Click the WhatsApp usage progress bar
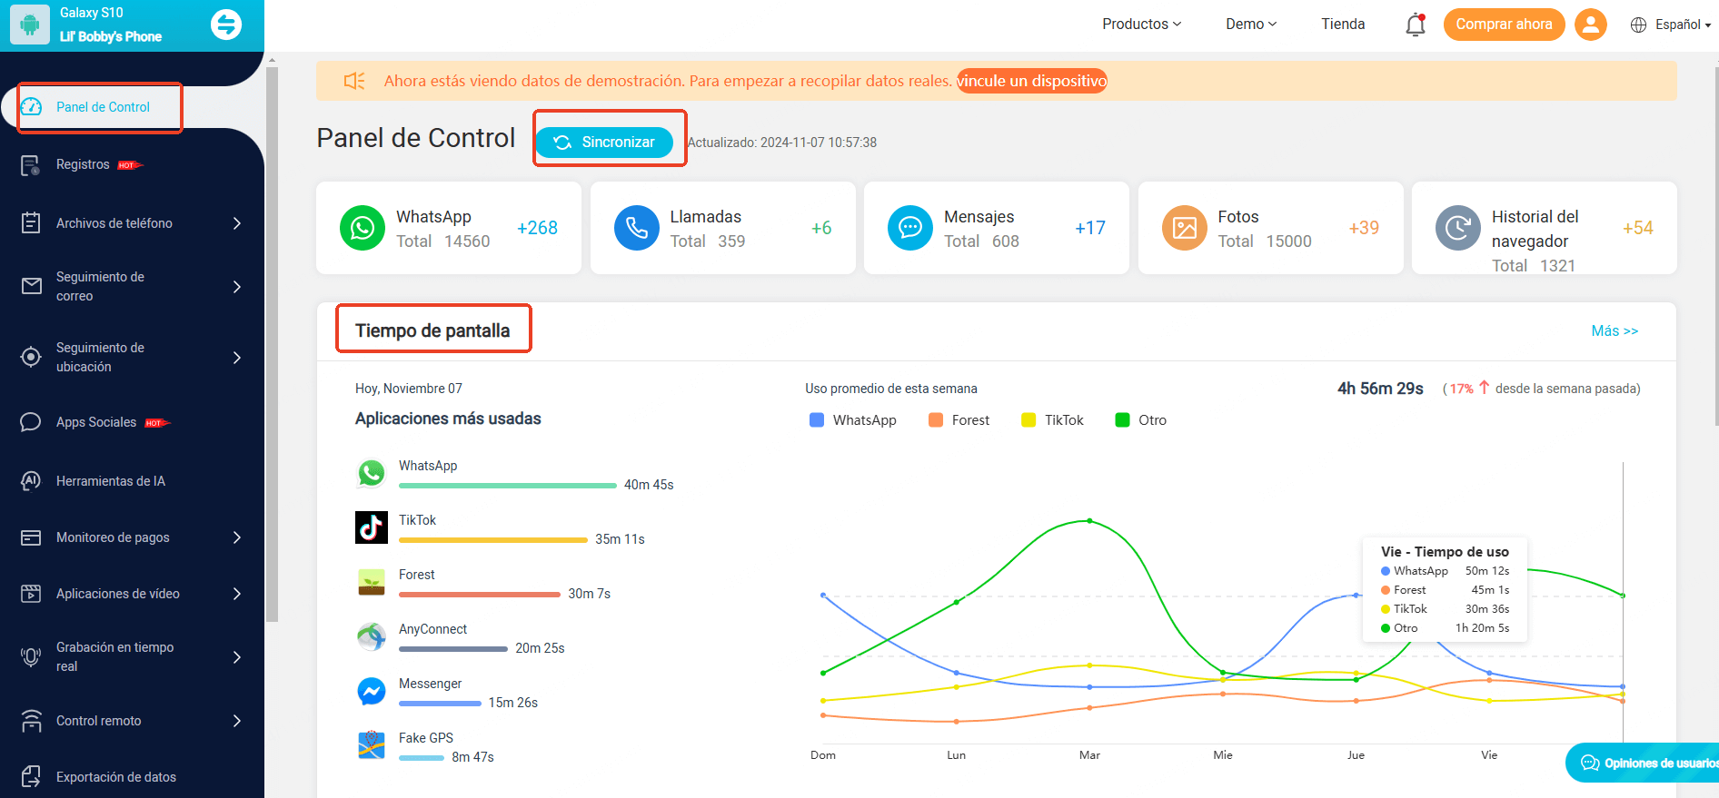Image resolution: width=1719 pixels, height=798 pixels. 508,486
